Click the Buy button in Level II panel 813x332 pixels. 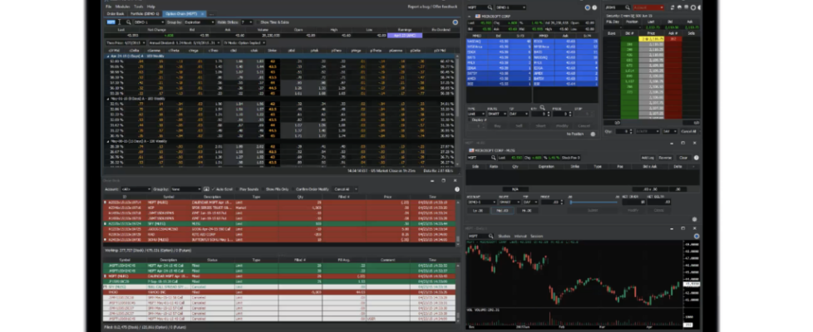click(497, 125)
